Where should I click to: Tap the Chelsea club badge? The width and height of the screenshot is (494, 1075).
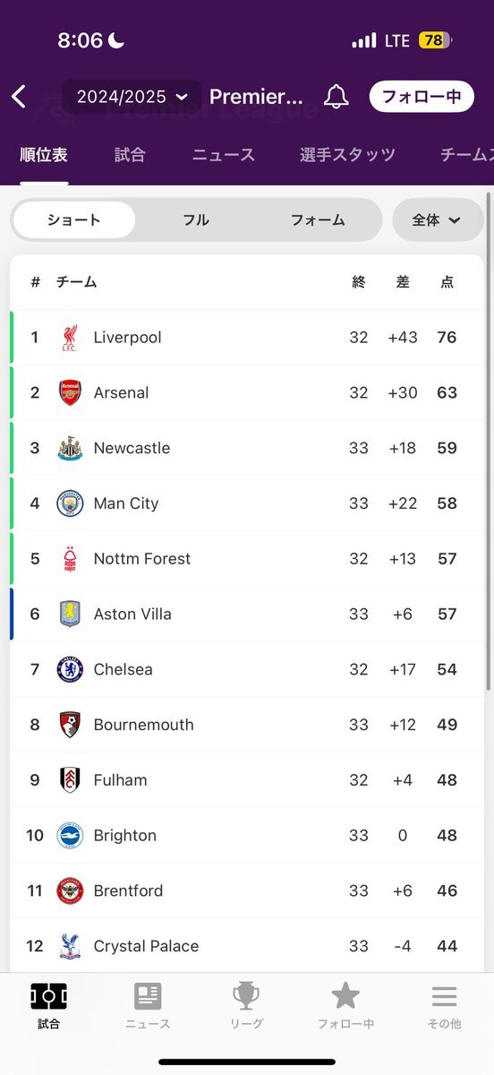(70, 669)
